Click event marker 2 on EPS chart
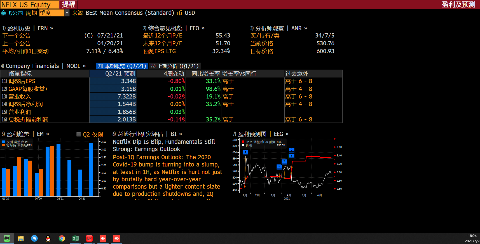Image resolution: width=480 pixels, height=244 pixels. tap(292, 150)
